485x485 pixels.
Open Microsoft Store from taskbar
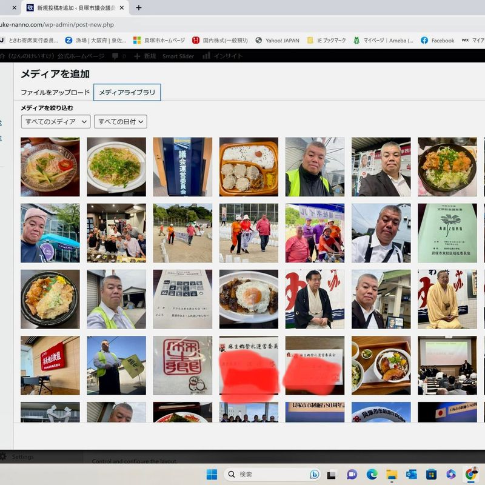point(431,474)
